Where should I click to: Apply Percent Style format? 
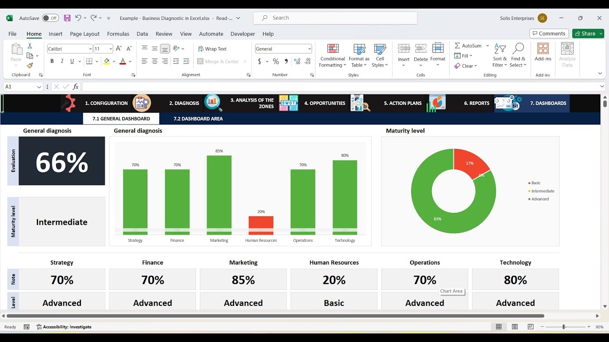pos(275,61)
